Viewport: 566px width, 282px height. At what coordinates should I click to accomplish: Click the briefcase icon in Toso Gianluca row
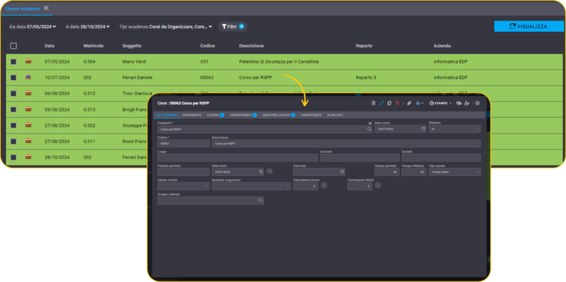28,93
